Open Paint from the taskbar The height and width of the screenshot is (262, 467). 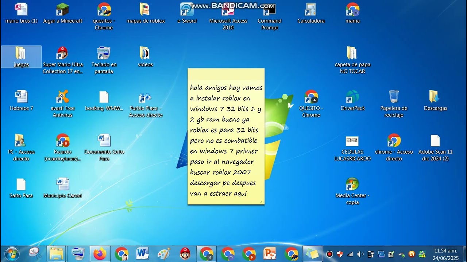click(163, 254)
